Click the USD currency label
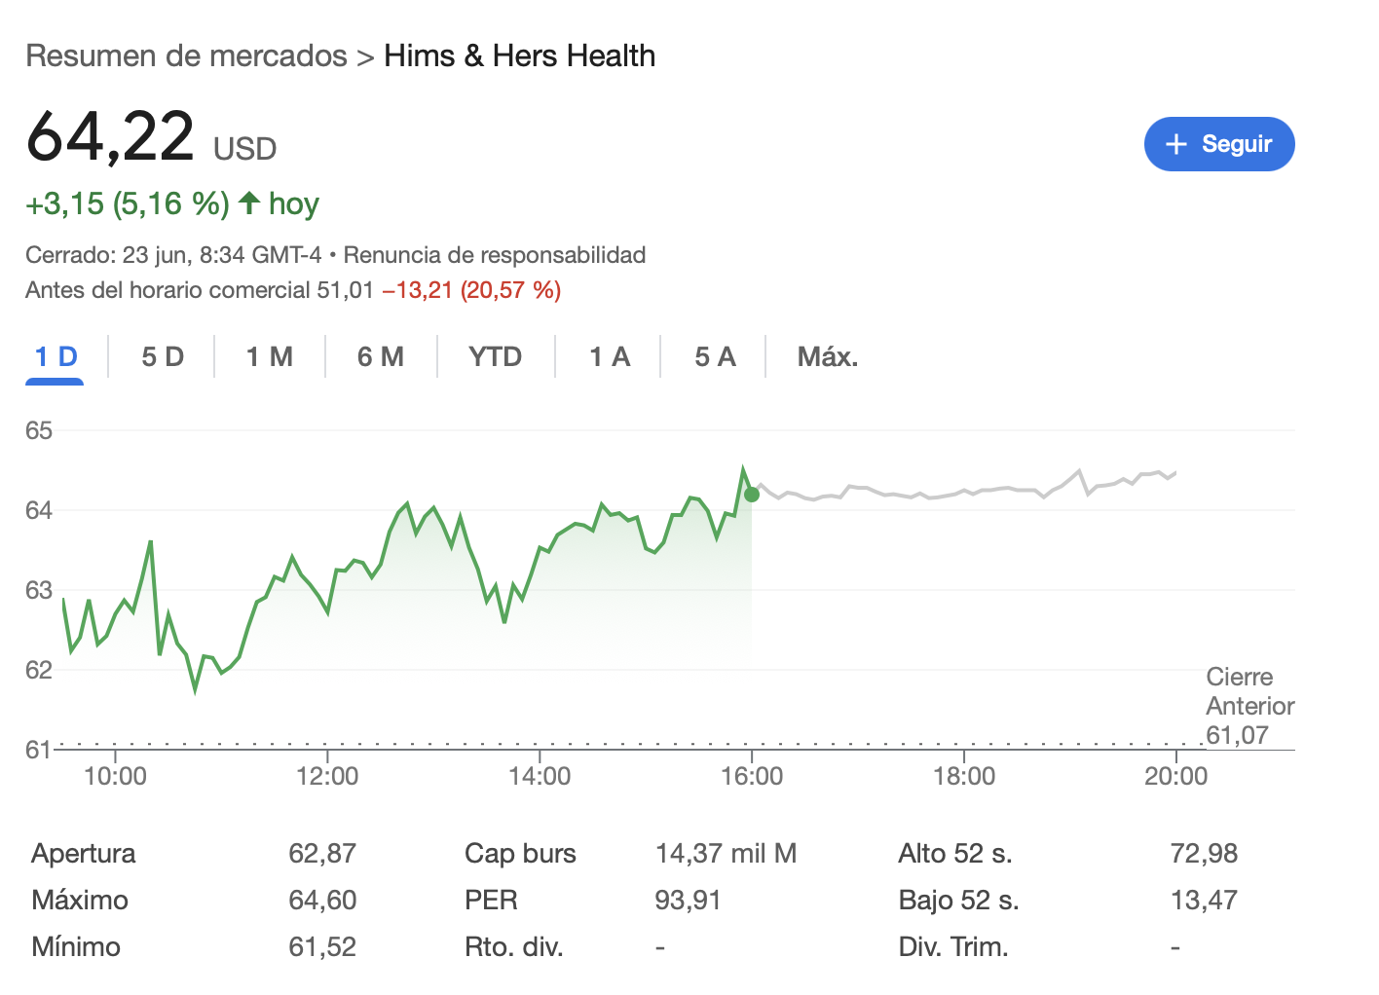The image size is (1379, 995). [x=245, y=149]
